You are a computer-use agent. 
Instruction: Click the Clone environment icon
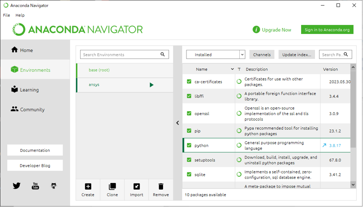pyautogui.click(x=112, y=186)
